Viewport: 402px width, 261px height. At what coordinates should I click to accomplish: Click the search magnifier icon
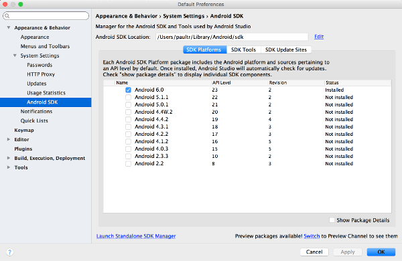(x=7, y=16)
